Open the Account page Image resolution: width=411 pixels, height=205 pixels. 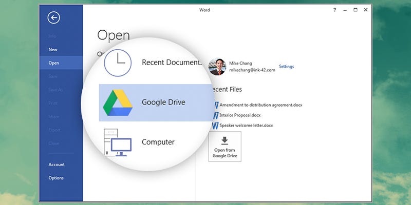pyautogui.click(x=57, y=165)
